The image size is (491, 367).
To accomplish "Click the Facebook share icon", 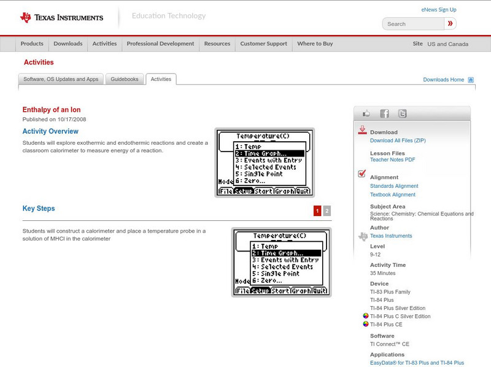I will tap(384, 113).
